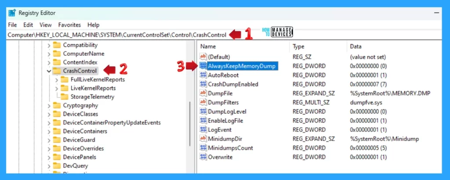Expand the Cryptography key
The width and height of the screenshot is (450, 180).
pos(49,106)
